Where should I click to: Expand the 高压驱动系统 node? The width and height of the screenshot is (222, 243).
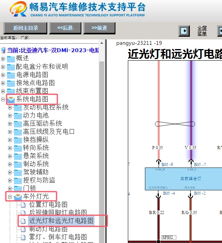pos(10,124)
